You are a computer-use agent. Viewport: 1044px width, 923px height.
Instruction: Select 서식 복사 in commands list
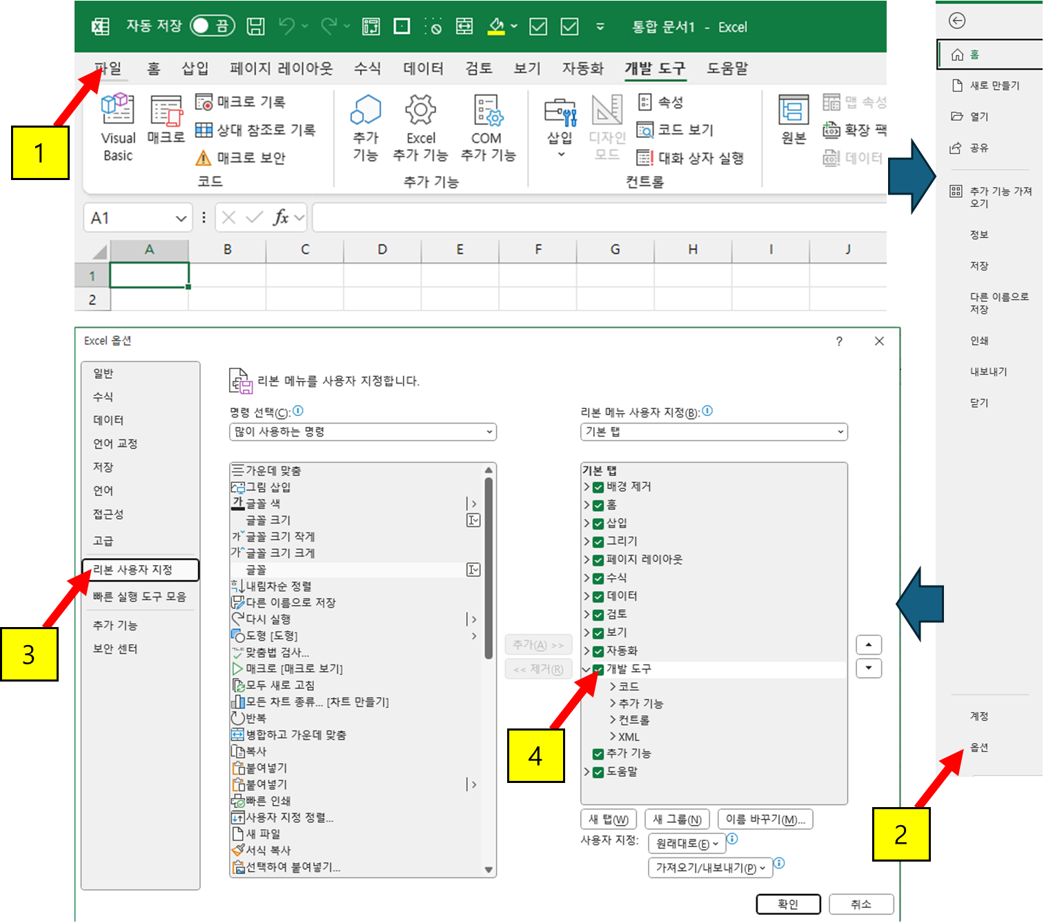point(357,851)
